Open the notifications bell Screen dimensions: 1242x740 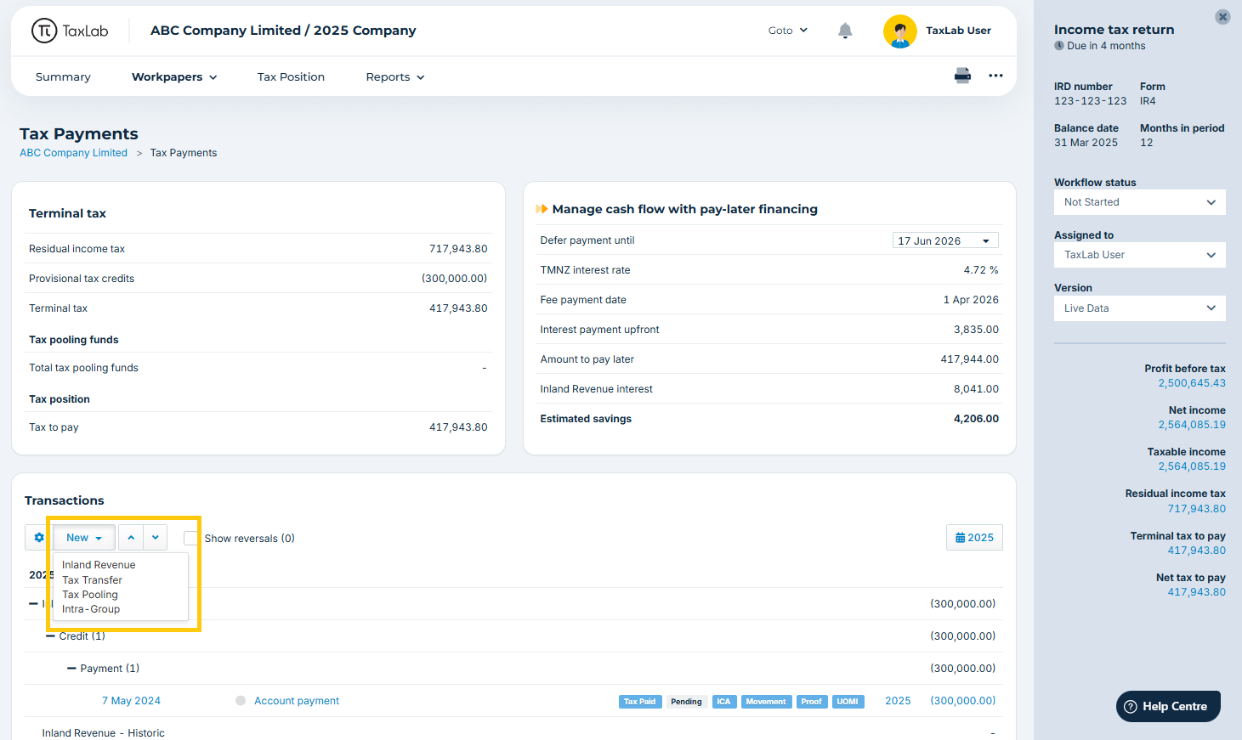(x=845, y=31)
